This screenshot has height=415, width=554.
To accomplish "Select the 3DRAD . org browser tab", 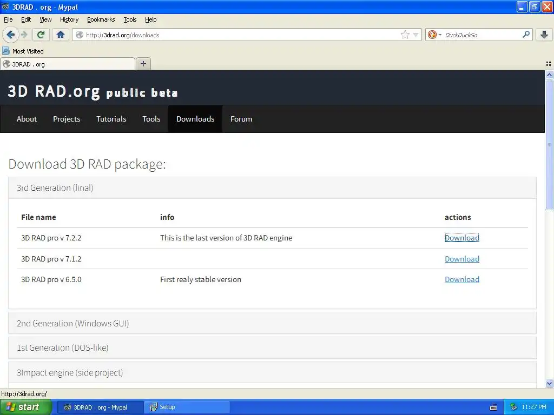I will click(68, 64).
